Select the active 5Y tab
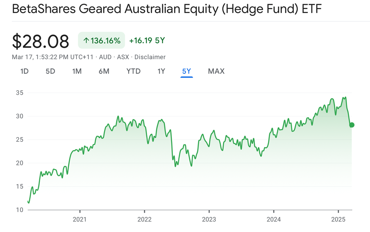The width and height of the screenshot is (370, 232). (186, 71)
